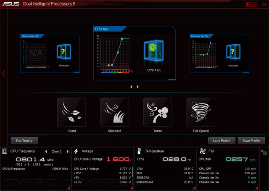The image size is (269, 191).
Task: Click the yellow point on CPU fan curve
Action: pyautogui.click(x=108, y=65)
